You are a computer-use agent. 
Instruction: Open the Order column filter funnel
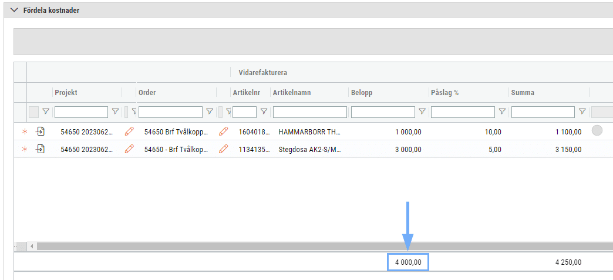[x=210, y=112]
